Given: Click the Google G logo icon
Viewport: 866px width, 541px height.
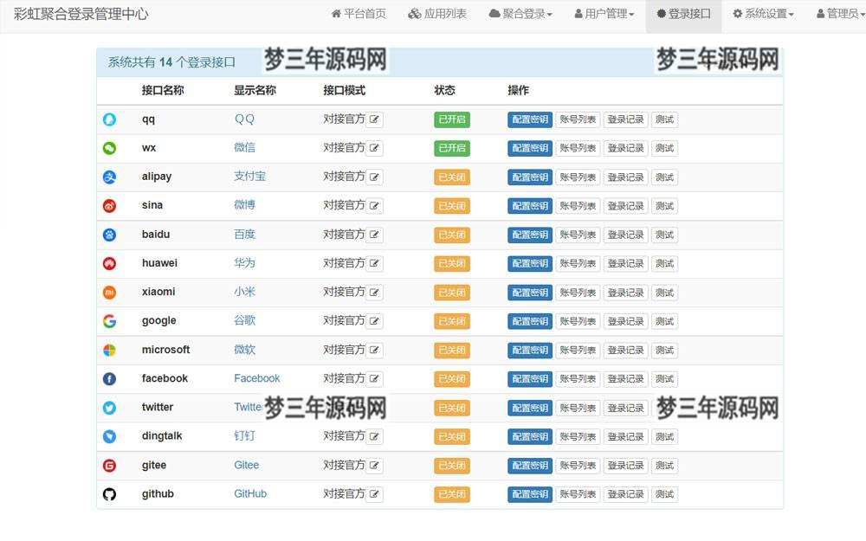Looking at the screenshot, I should tap(109, 321).
